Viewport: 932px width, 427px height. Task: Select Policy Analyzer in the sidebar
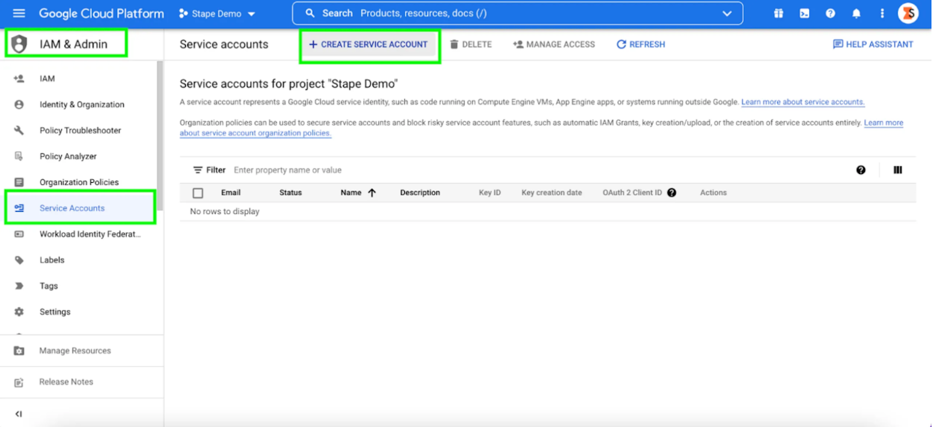point(68,156)
